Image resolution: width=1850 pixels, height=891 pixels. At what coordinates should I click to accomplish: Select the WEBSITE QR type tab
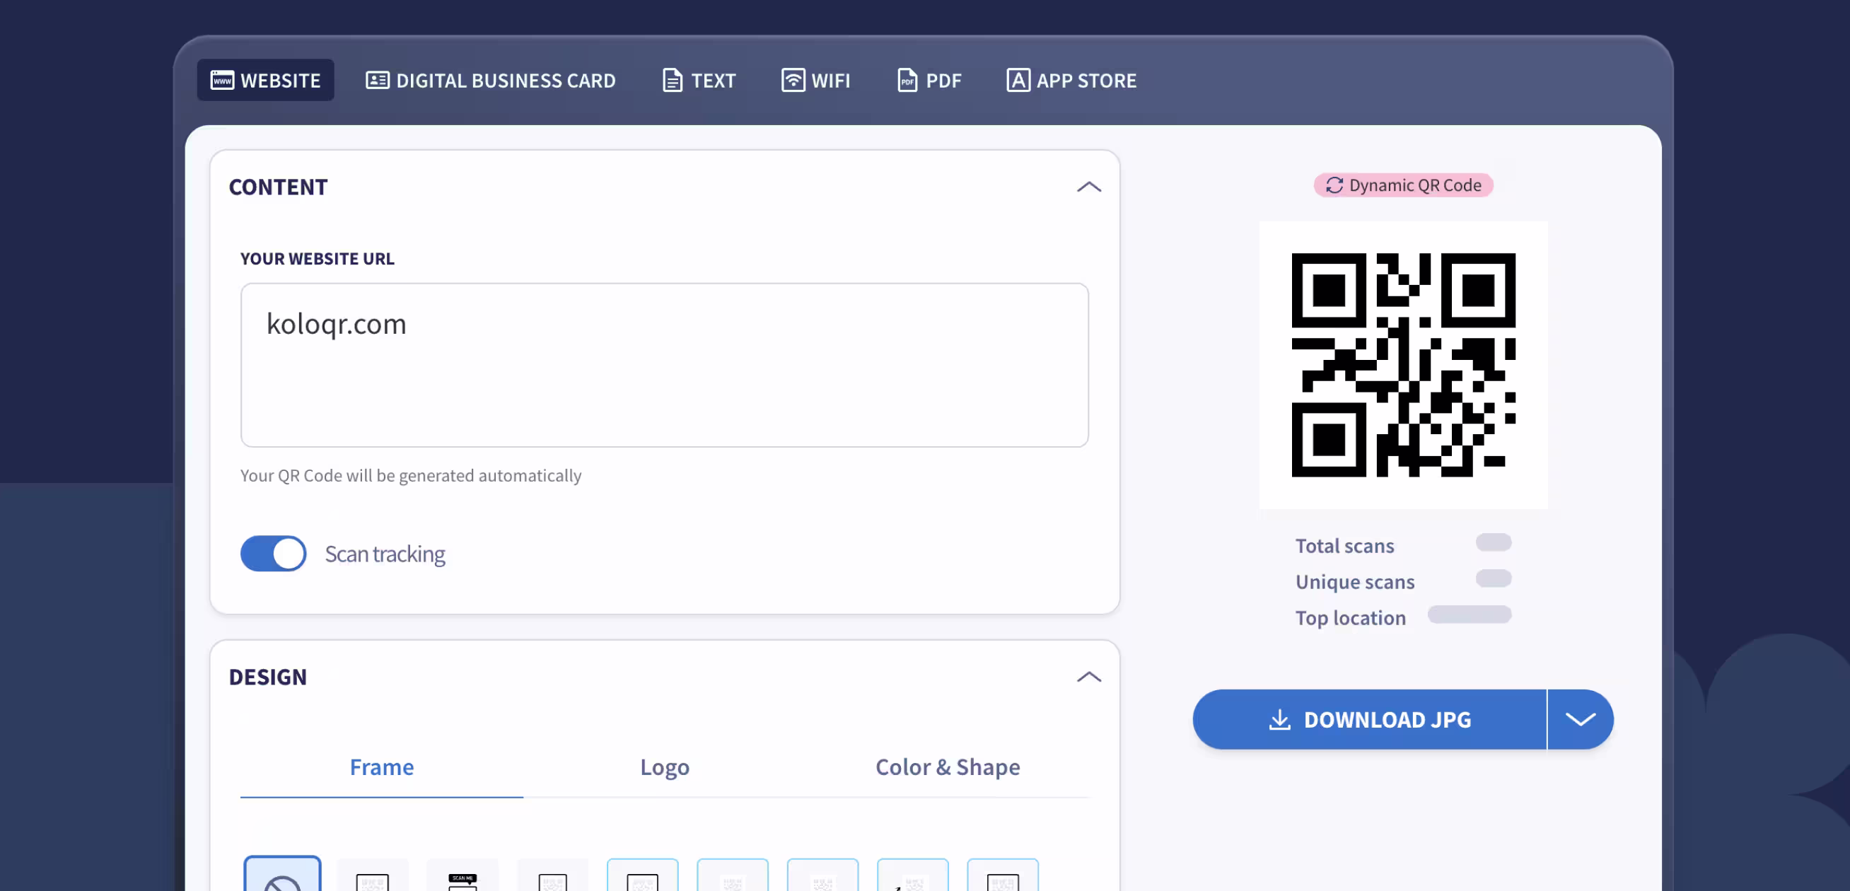[265, 80]
